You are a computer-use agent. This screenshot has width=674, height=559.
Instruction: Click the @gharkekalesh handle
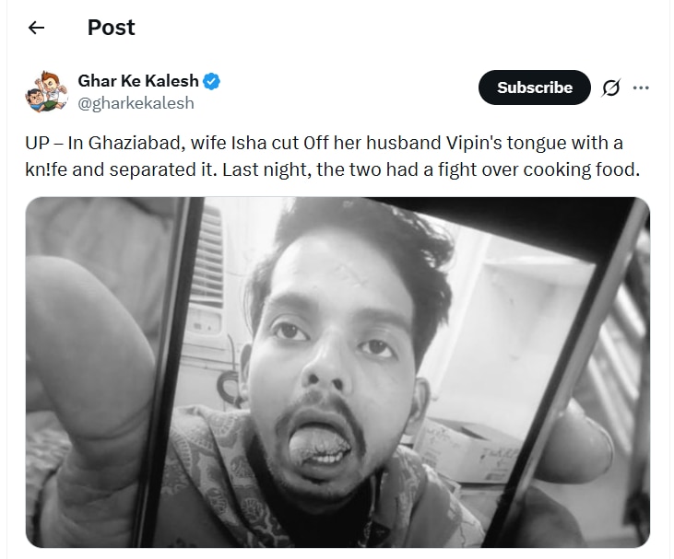click(x=136, y=103)
